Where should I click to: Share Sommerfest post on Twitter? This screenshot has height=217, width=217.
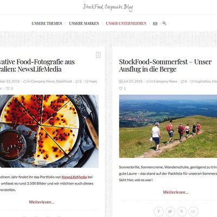[x=170, y=212]
